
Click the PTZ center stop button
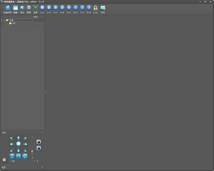[x=18, y=144]
